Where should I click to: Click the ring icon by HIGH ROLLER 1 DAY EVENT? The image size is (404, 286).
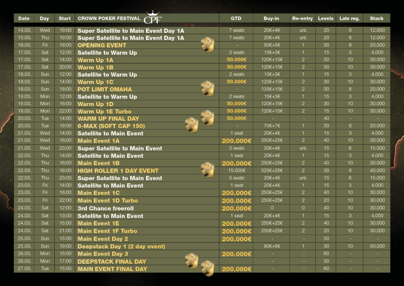pos(207,170)
